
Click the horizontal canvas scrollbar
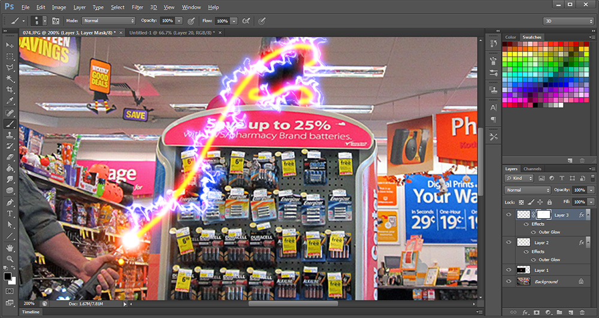(293, 304)
